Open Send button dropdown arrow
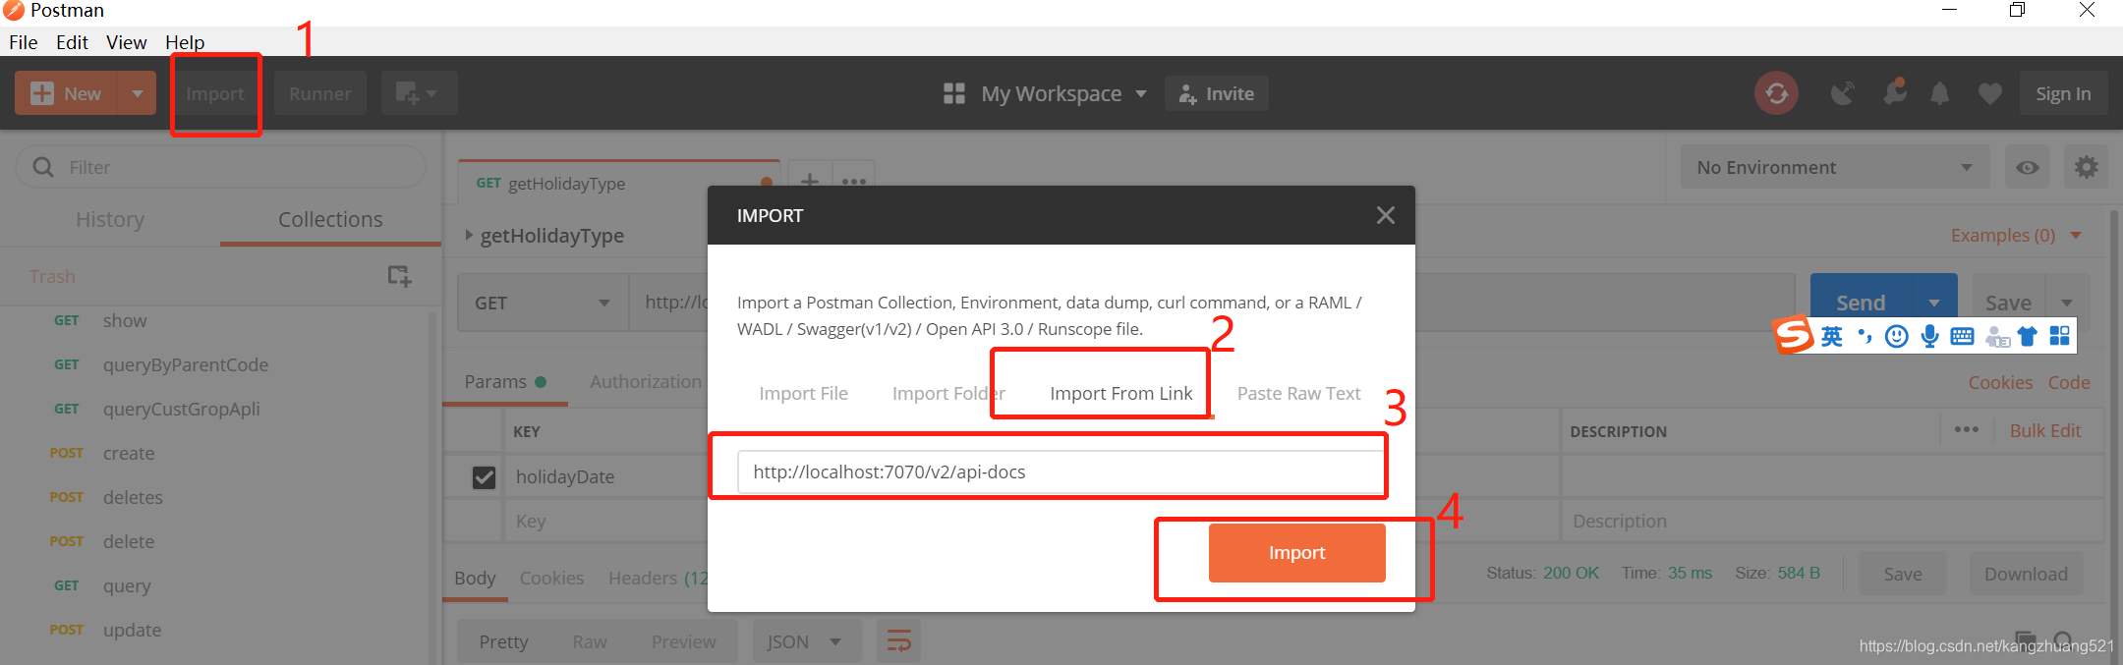 click(1934, 303)
